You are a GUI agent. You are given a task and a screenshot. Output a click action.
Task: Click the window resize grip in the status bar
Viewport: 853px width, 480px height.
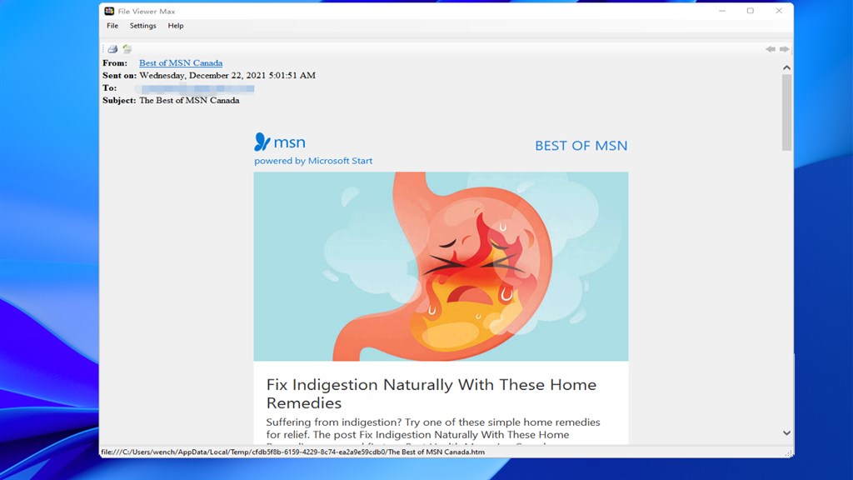789,453
